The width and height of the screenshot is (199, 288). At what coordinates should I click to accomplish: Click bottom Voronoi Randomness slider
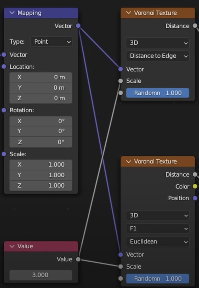coord(158,279)
